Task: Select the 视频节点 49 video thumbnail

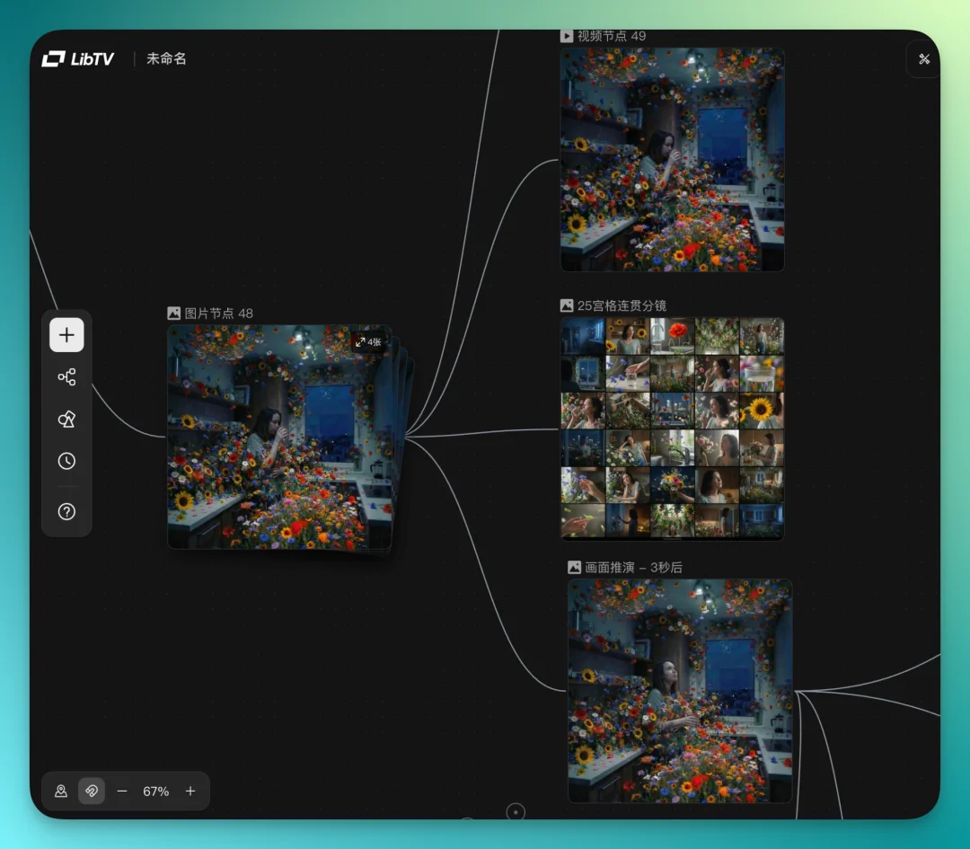Action: (672, 160)
